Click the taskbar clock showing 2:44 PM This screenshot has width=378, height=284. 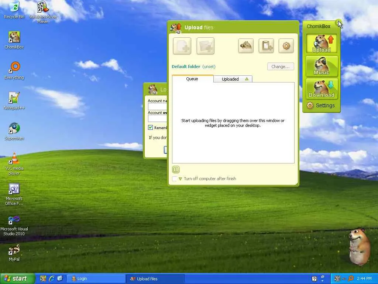coord(364,278)
